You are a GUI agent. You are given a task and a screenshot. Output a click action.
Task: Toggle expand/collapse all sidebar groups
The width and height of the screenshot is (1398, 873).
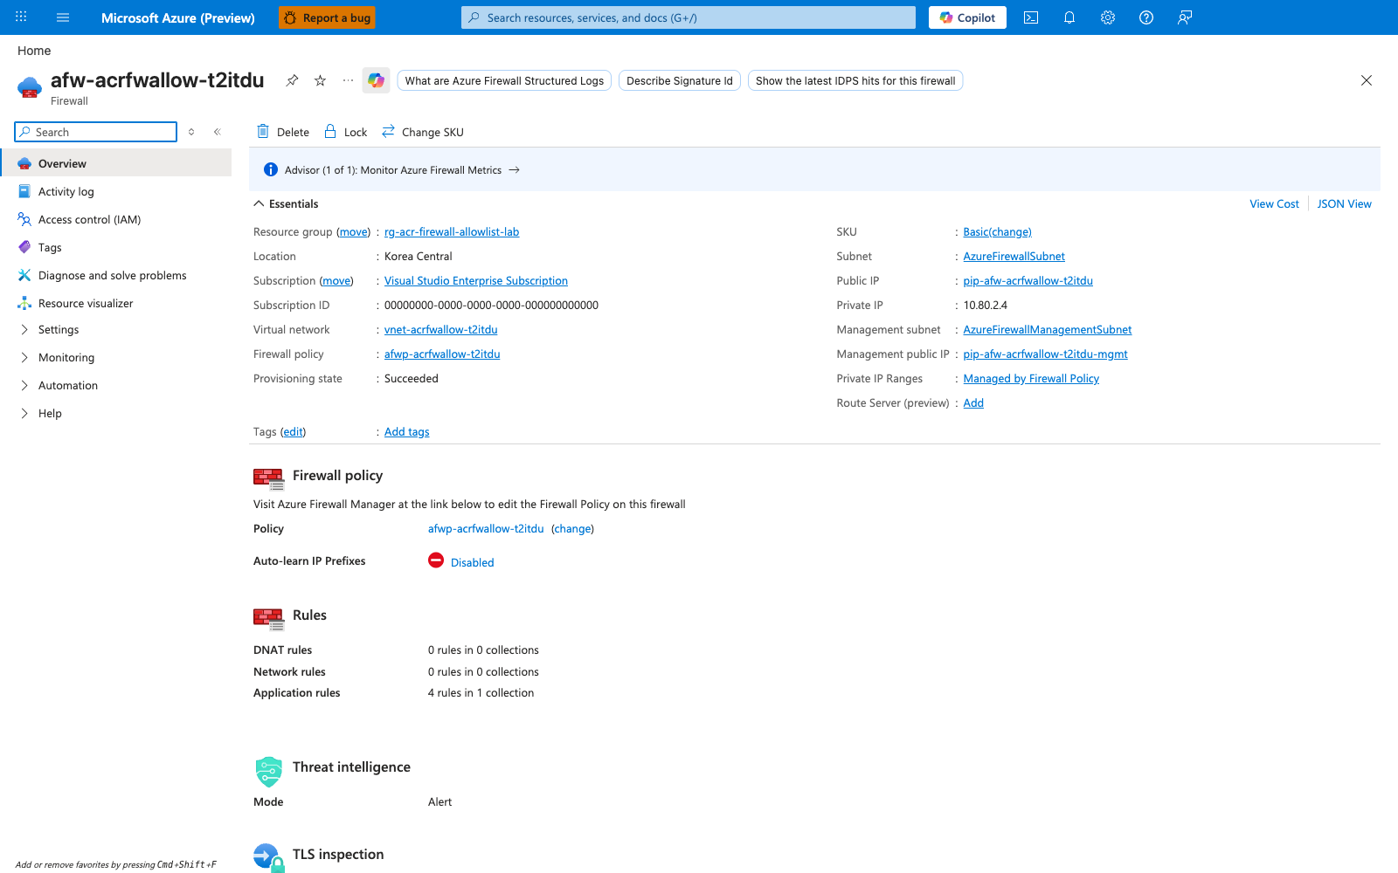(x=191, y=132)
